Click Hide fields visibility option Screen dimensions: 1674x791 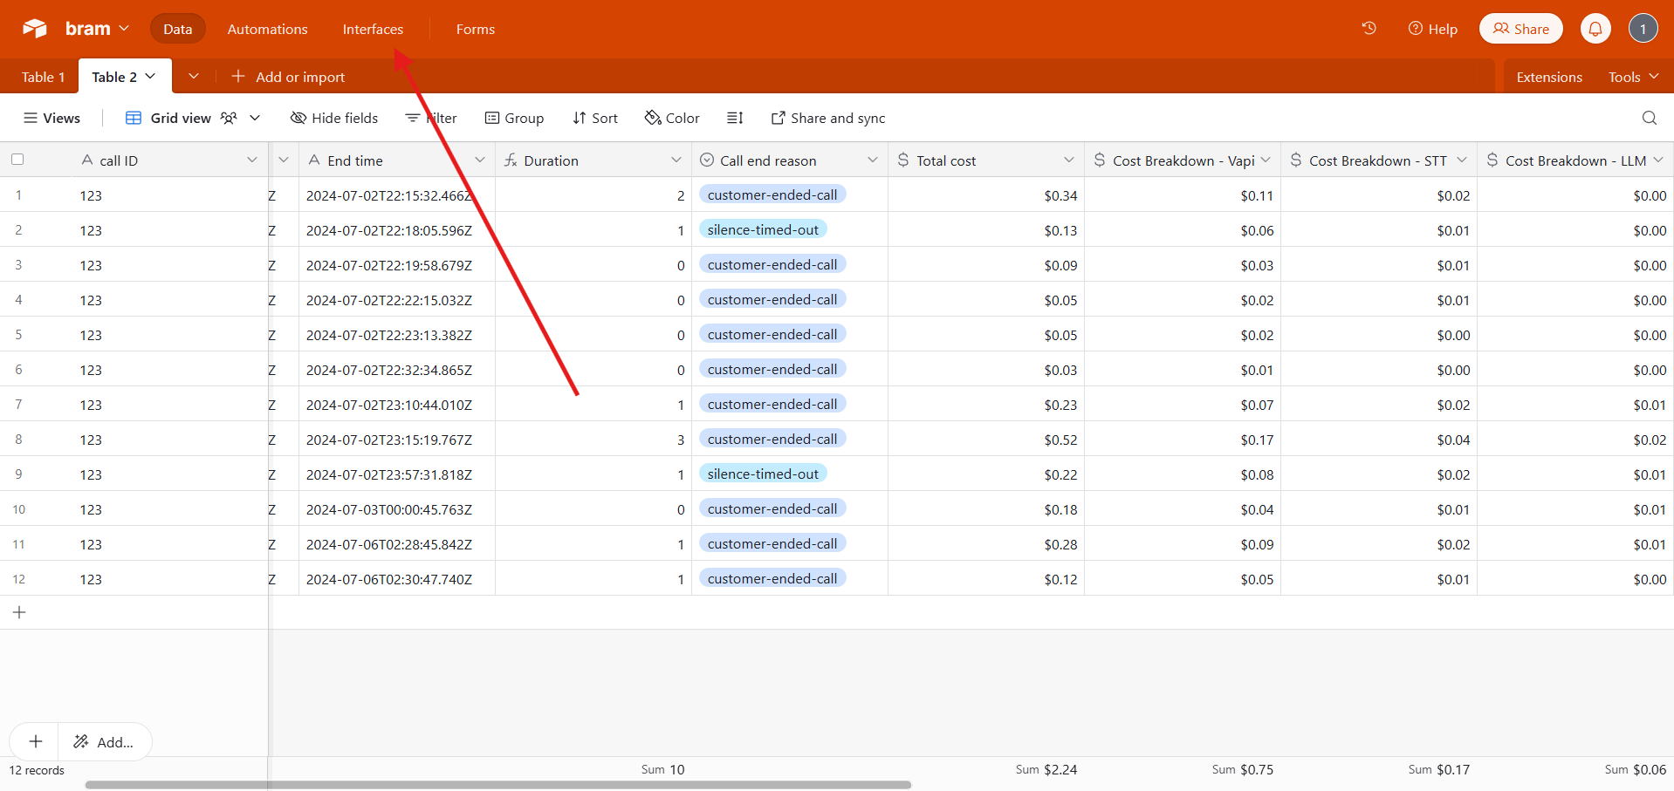[x=334, y=118]
